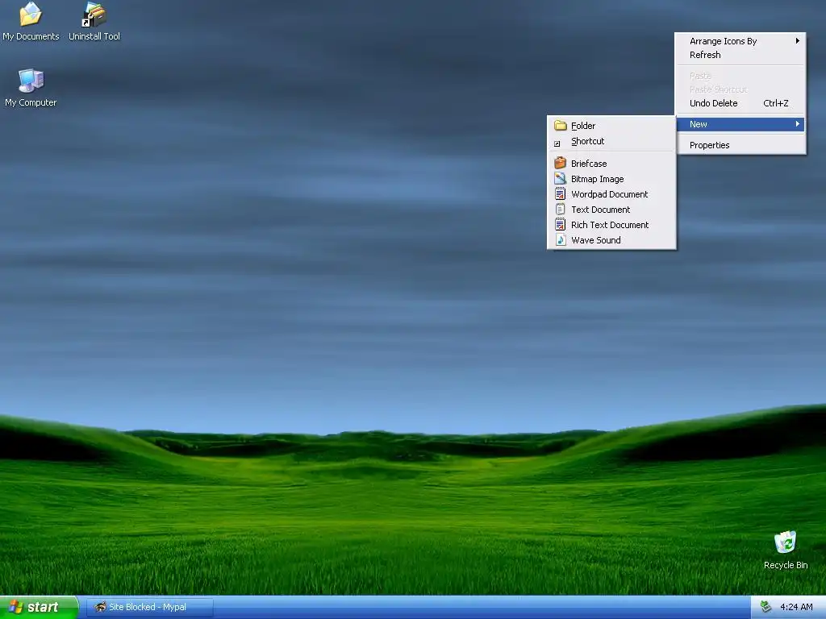Click the Recycle Bin label text
This screenshot has width=826, height=619.
pos(786,565)
